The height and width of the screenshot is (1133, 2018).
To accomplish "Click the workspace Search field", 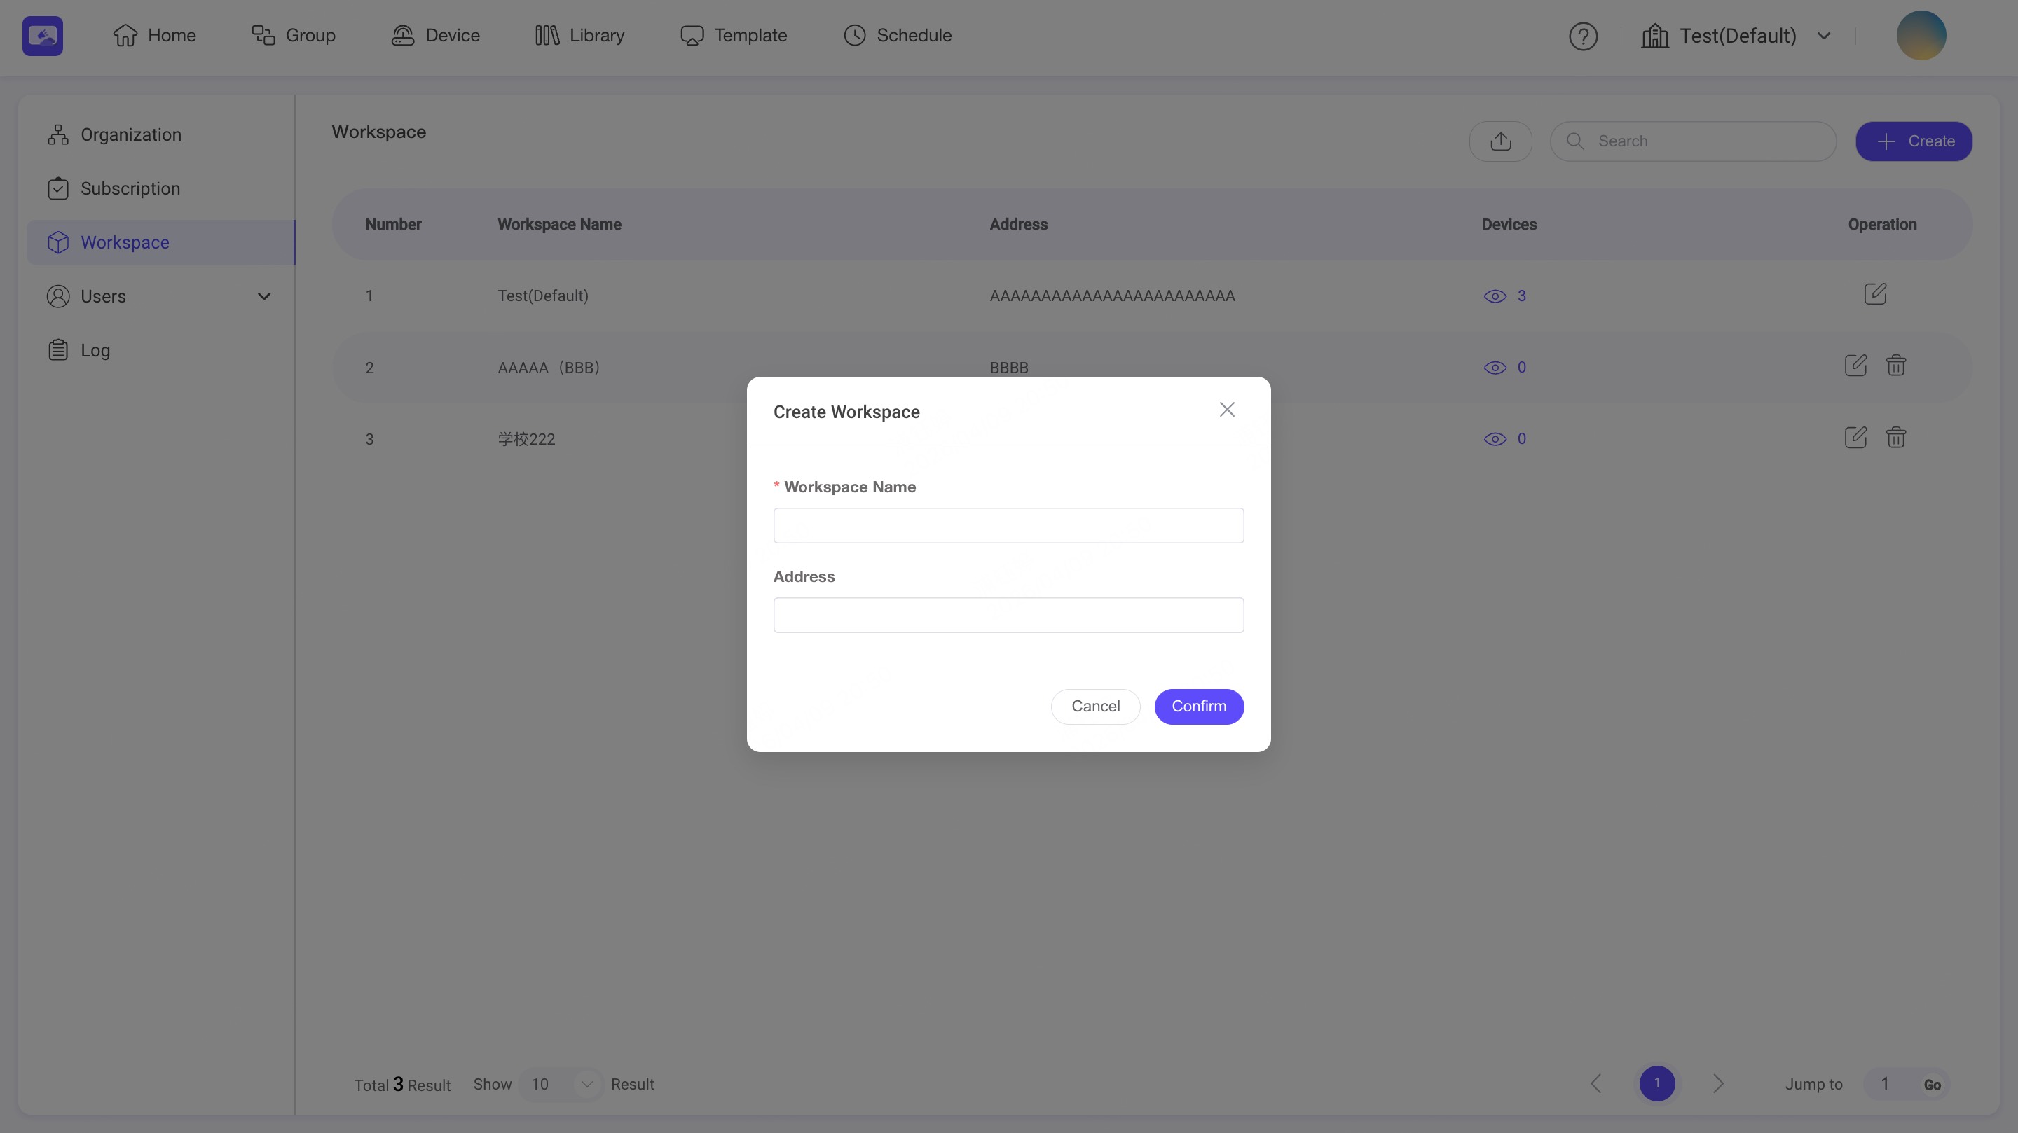I will pos(1693,141).
